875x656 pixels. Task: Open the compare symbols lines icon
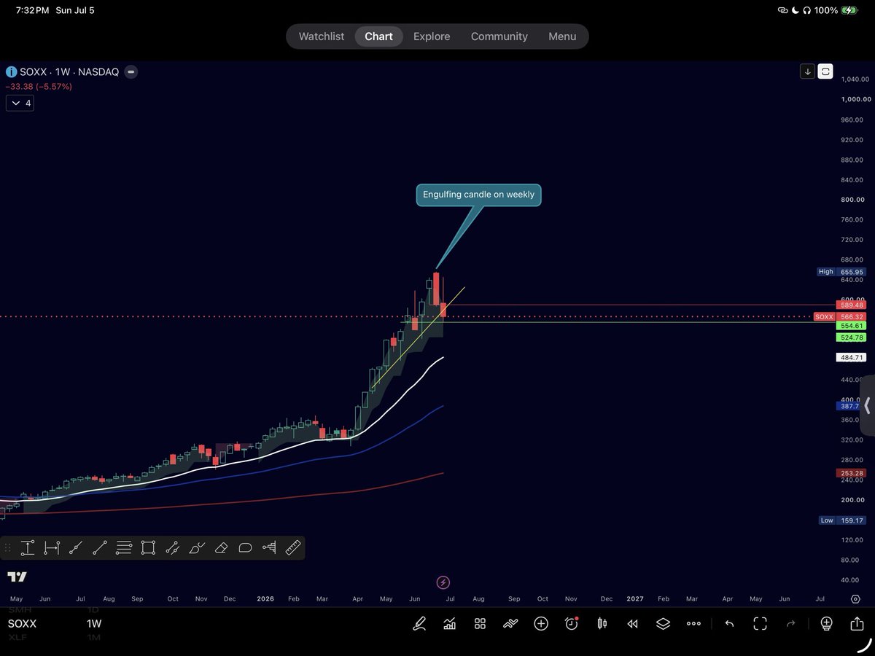[x=510, y=623]
